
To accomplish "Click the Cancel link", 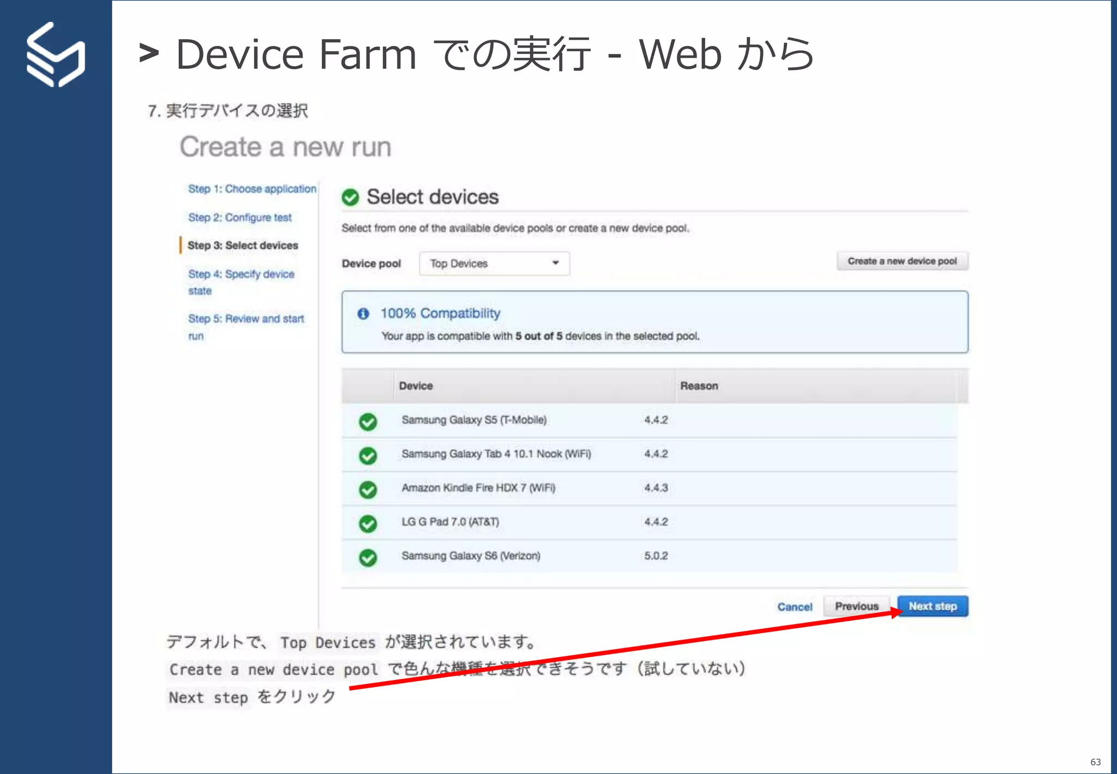I will point(795,607).
